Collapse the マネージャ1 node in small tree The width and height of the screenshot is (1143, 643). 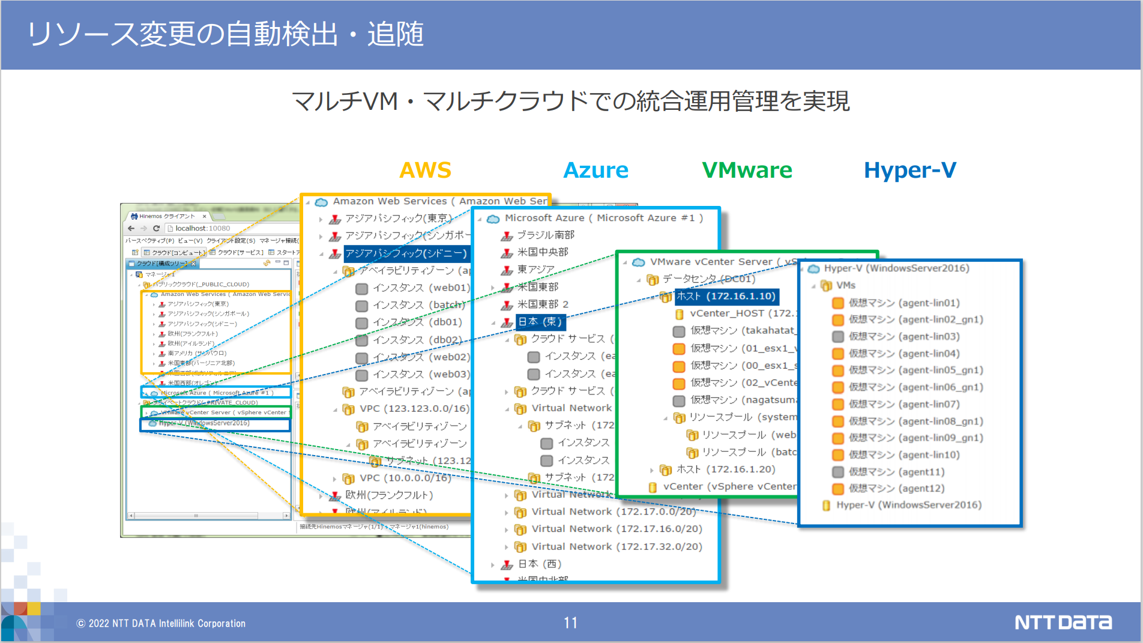pyautogui.click(x=132, y=274)
